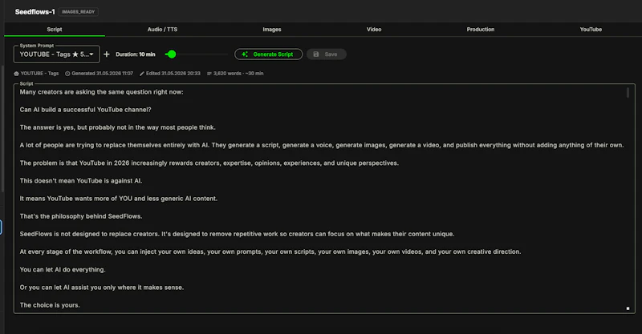This screenshot has height=334, width=642.
Task: Click line 'The problem is that YouTube in 2026'
Action: coord(209,163)
